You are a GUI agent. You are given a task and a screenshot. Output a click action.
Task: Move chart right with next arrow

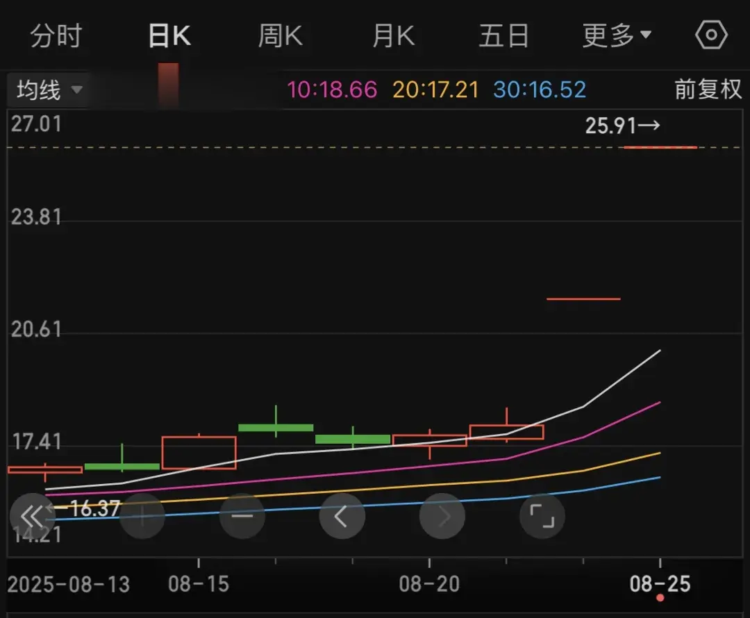(442, 516)
